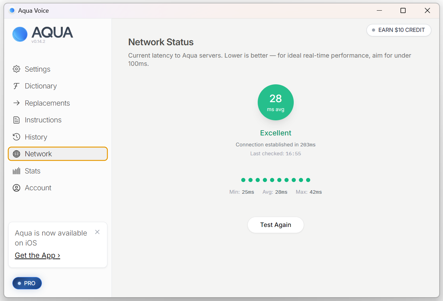Click the last green latency dot
Image resolution: width=443 pixels, height=301 pixels.
pyautogui.click(x=308, y=180)
